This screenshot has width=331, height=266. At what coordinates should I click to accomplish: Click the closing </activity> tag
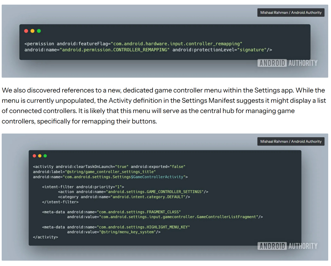46,237
